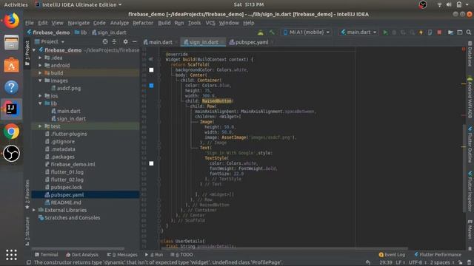Image resolution: width=474 pixels, height=266 pixels.
Task: Click white color swatch beside TextStyle color line
Action: 151,163
